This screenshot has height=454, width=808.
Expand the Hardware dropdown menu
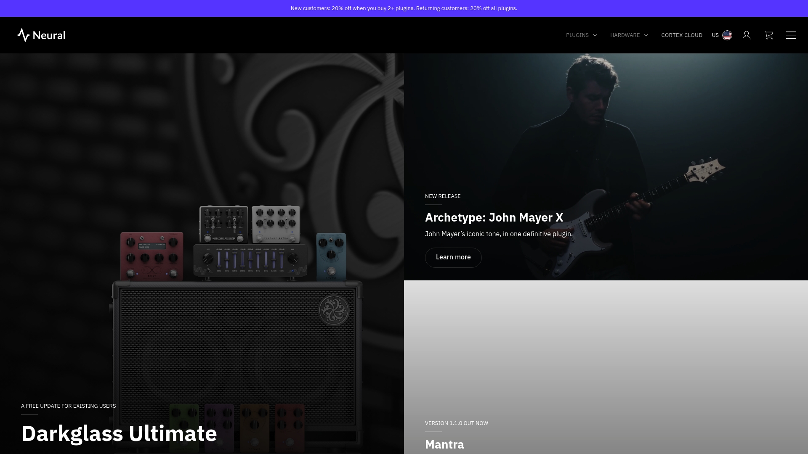(629, 35)
